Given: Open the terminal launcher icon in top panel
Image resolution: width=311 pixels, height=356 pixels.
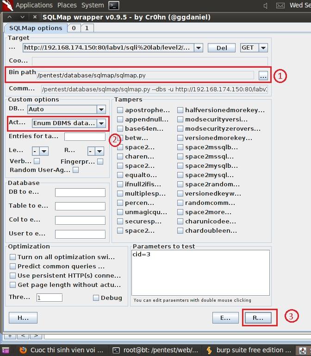Looking at the screenshot, I should coord(113,5).
